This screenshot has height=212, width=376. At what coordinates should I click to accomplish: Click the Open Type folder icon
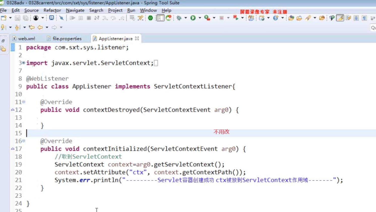tap(291, 18)
